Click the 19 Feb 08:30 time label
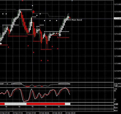Image resolution: width=121 pixels, height=114 pixels. tap(70, 113)
